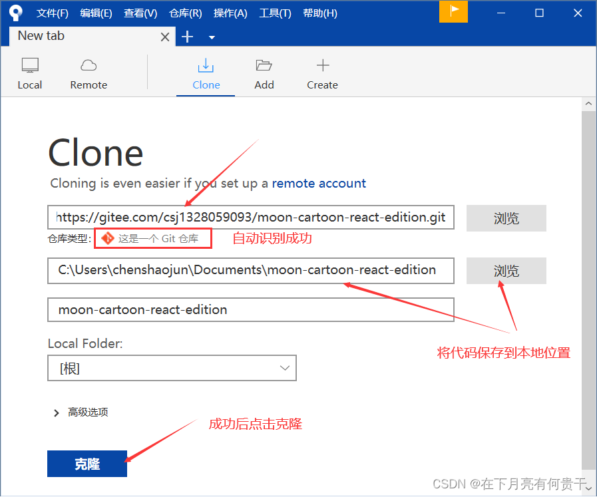Add a new tab with plus icon
This screenshot has height=497, width=597.
[x=187, y=37]
